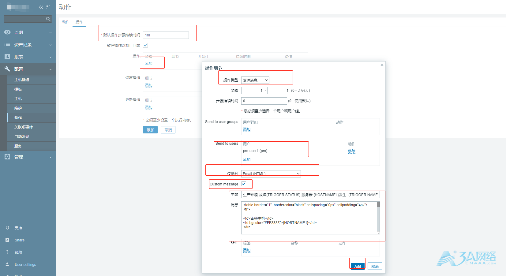Click the 管理 gear icon

7,157
